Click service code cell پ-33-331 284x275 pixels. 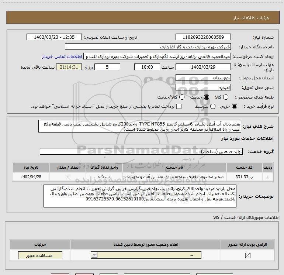click(x=244, y=177)
